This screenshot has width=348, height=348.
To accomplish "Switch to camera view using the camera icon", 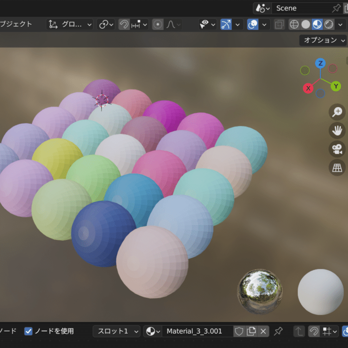I will tap(337, 149).
